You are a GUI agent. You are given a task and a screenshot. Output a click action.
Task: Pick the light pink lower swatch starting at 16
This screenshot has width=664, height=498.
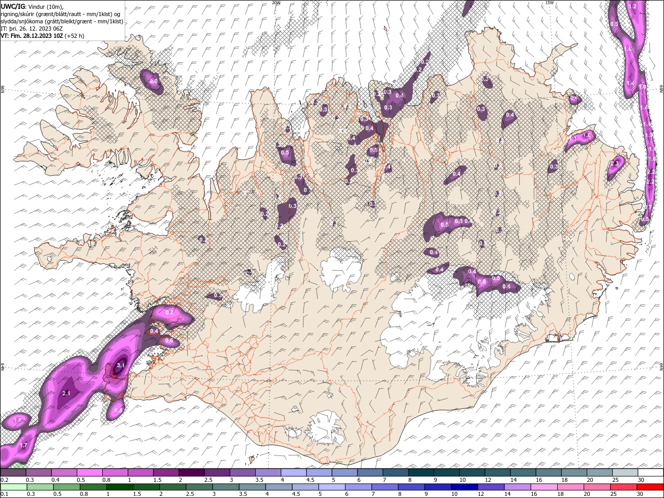click(x=543, y=487)
